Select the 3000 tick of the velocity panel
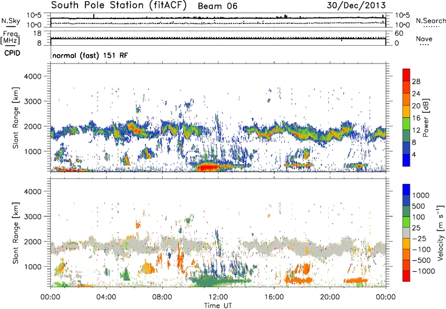This screenshot has height=309, width=446. 32,216
